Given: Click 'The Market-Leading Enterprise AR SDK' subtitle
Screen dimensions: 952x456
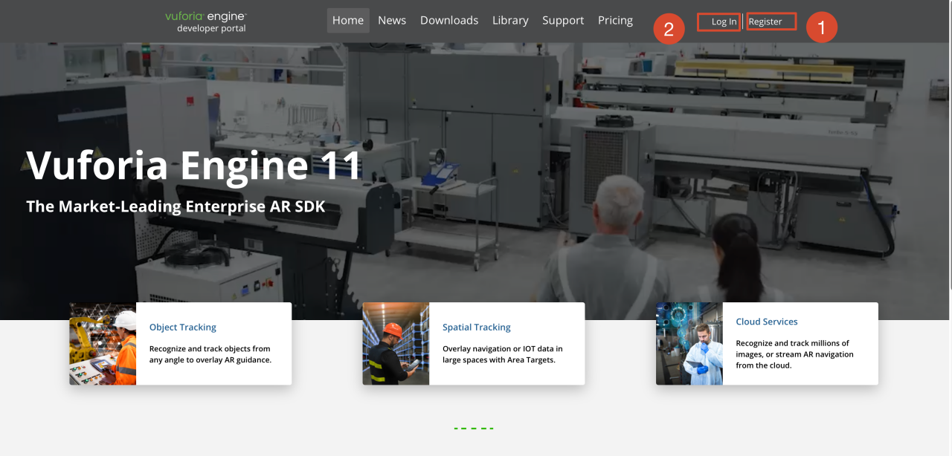Looking at the screenshot, I should point(176,206).
